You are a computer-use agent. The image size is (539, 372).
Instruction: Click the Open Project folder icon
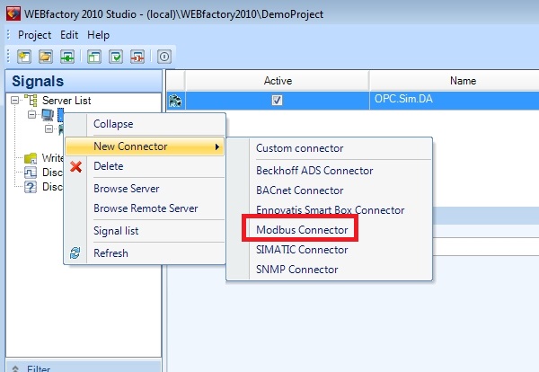click(x=47, y=56)
